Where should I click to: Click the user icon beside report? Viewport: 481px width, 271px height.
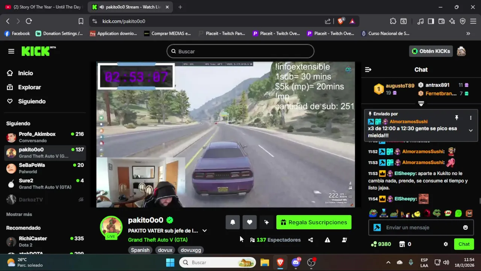(344, 240)
